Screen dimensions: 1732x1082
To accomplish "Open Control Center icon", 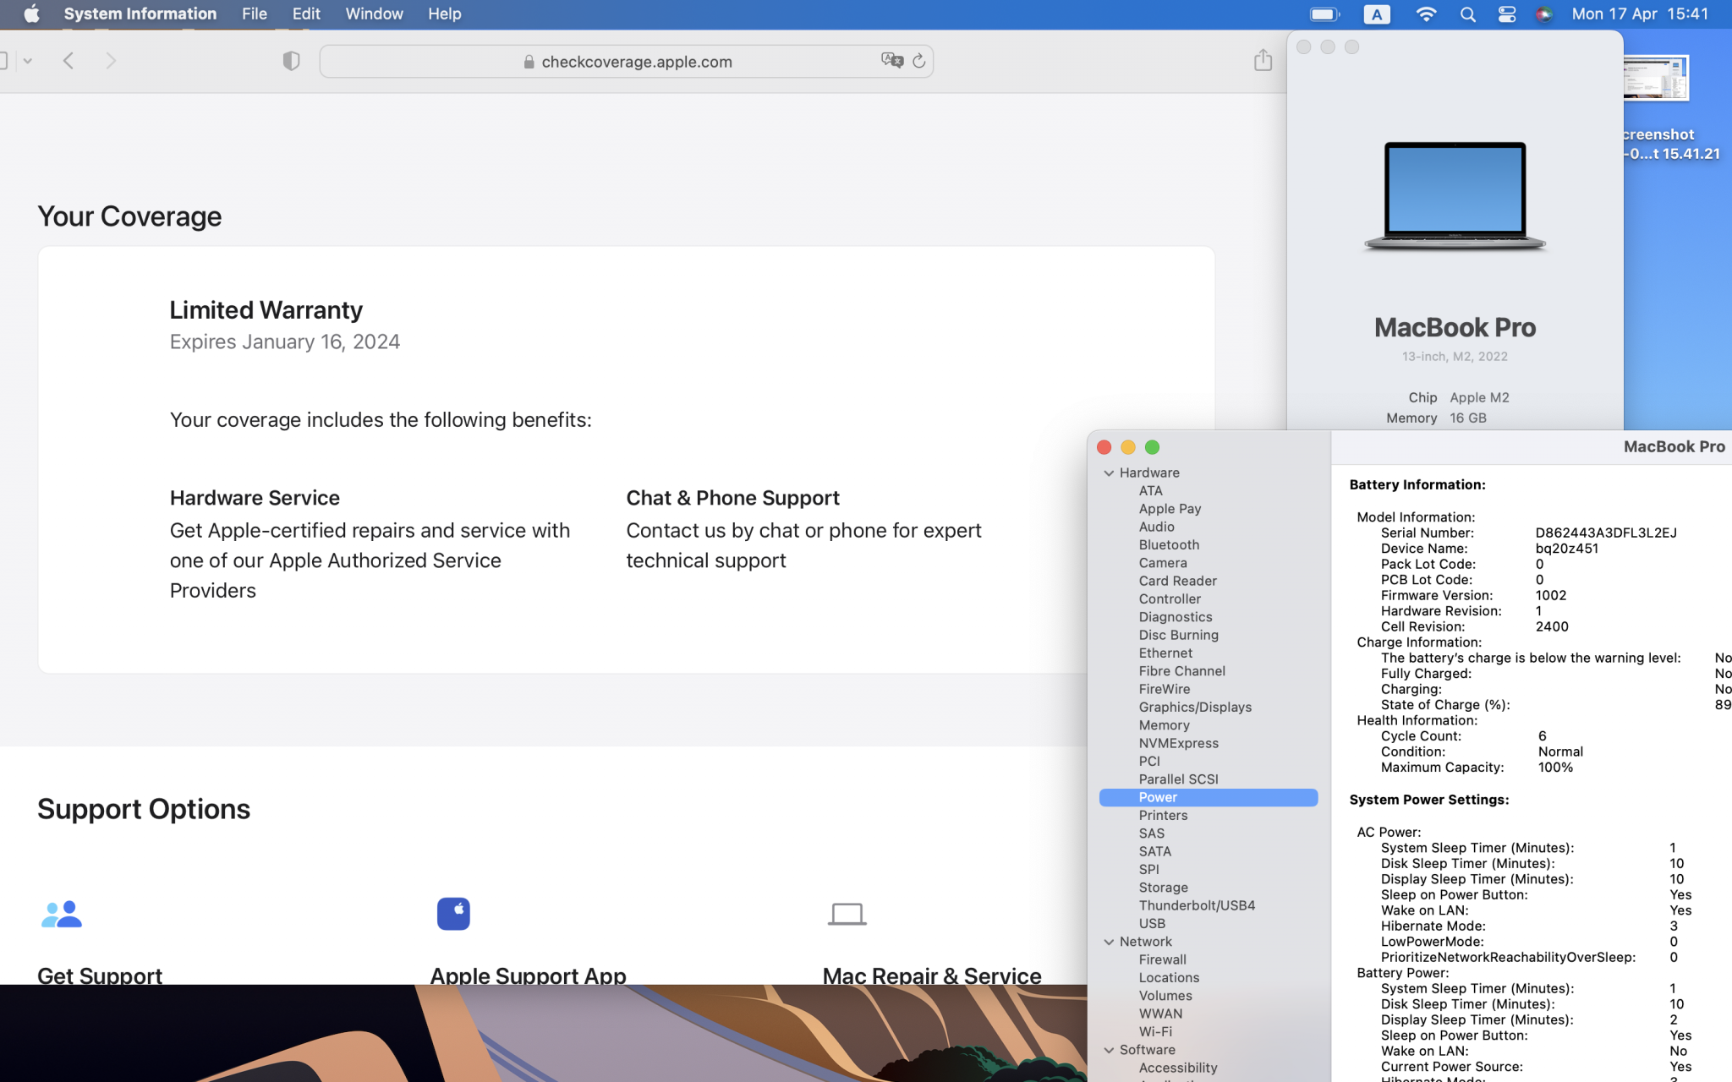I will [x=1506, y=14].
